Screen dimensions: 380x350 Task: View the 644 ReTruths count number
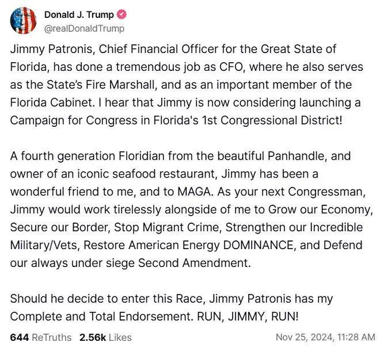point(20,338)
